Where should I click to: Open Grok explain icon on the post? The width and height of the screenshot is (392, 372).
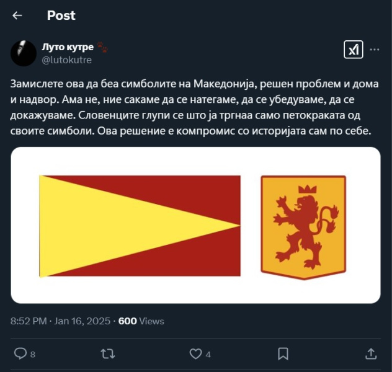(x=354, y=50)
